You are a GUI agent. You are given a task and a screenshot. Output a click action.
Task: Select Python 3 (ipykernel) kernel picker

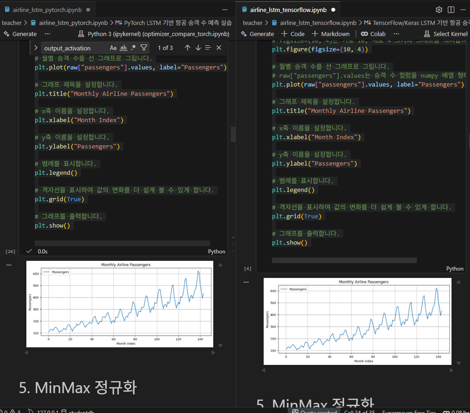click(x=154, y=34)
